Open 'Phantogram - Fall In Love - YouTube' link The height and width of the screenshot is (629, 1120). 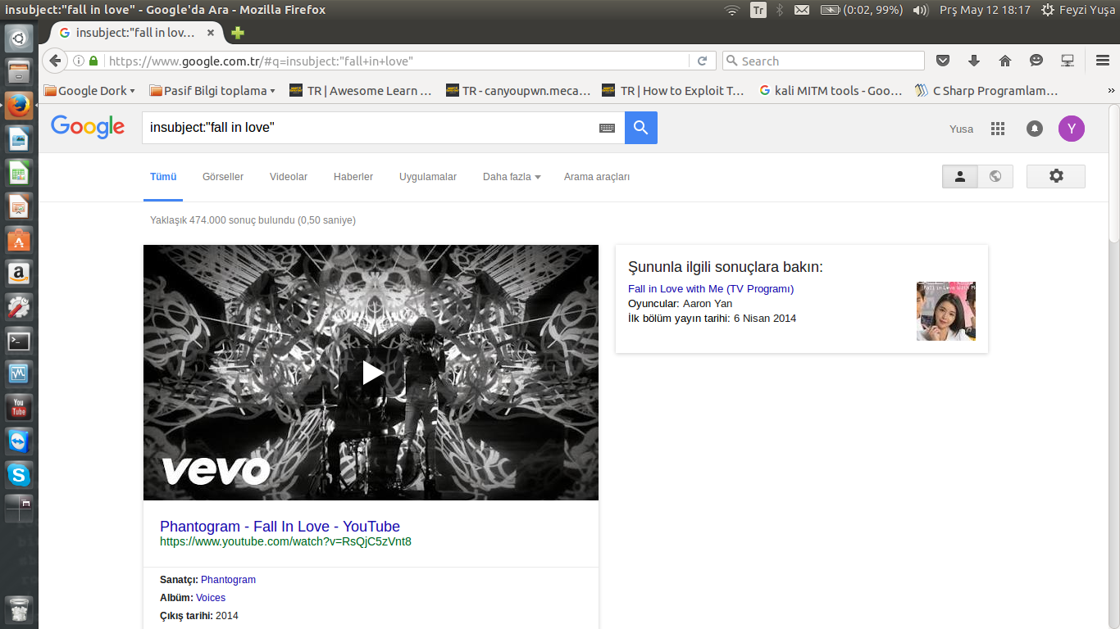coord(280,527)
